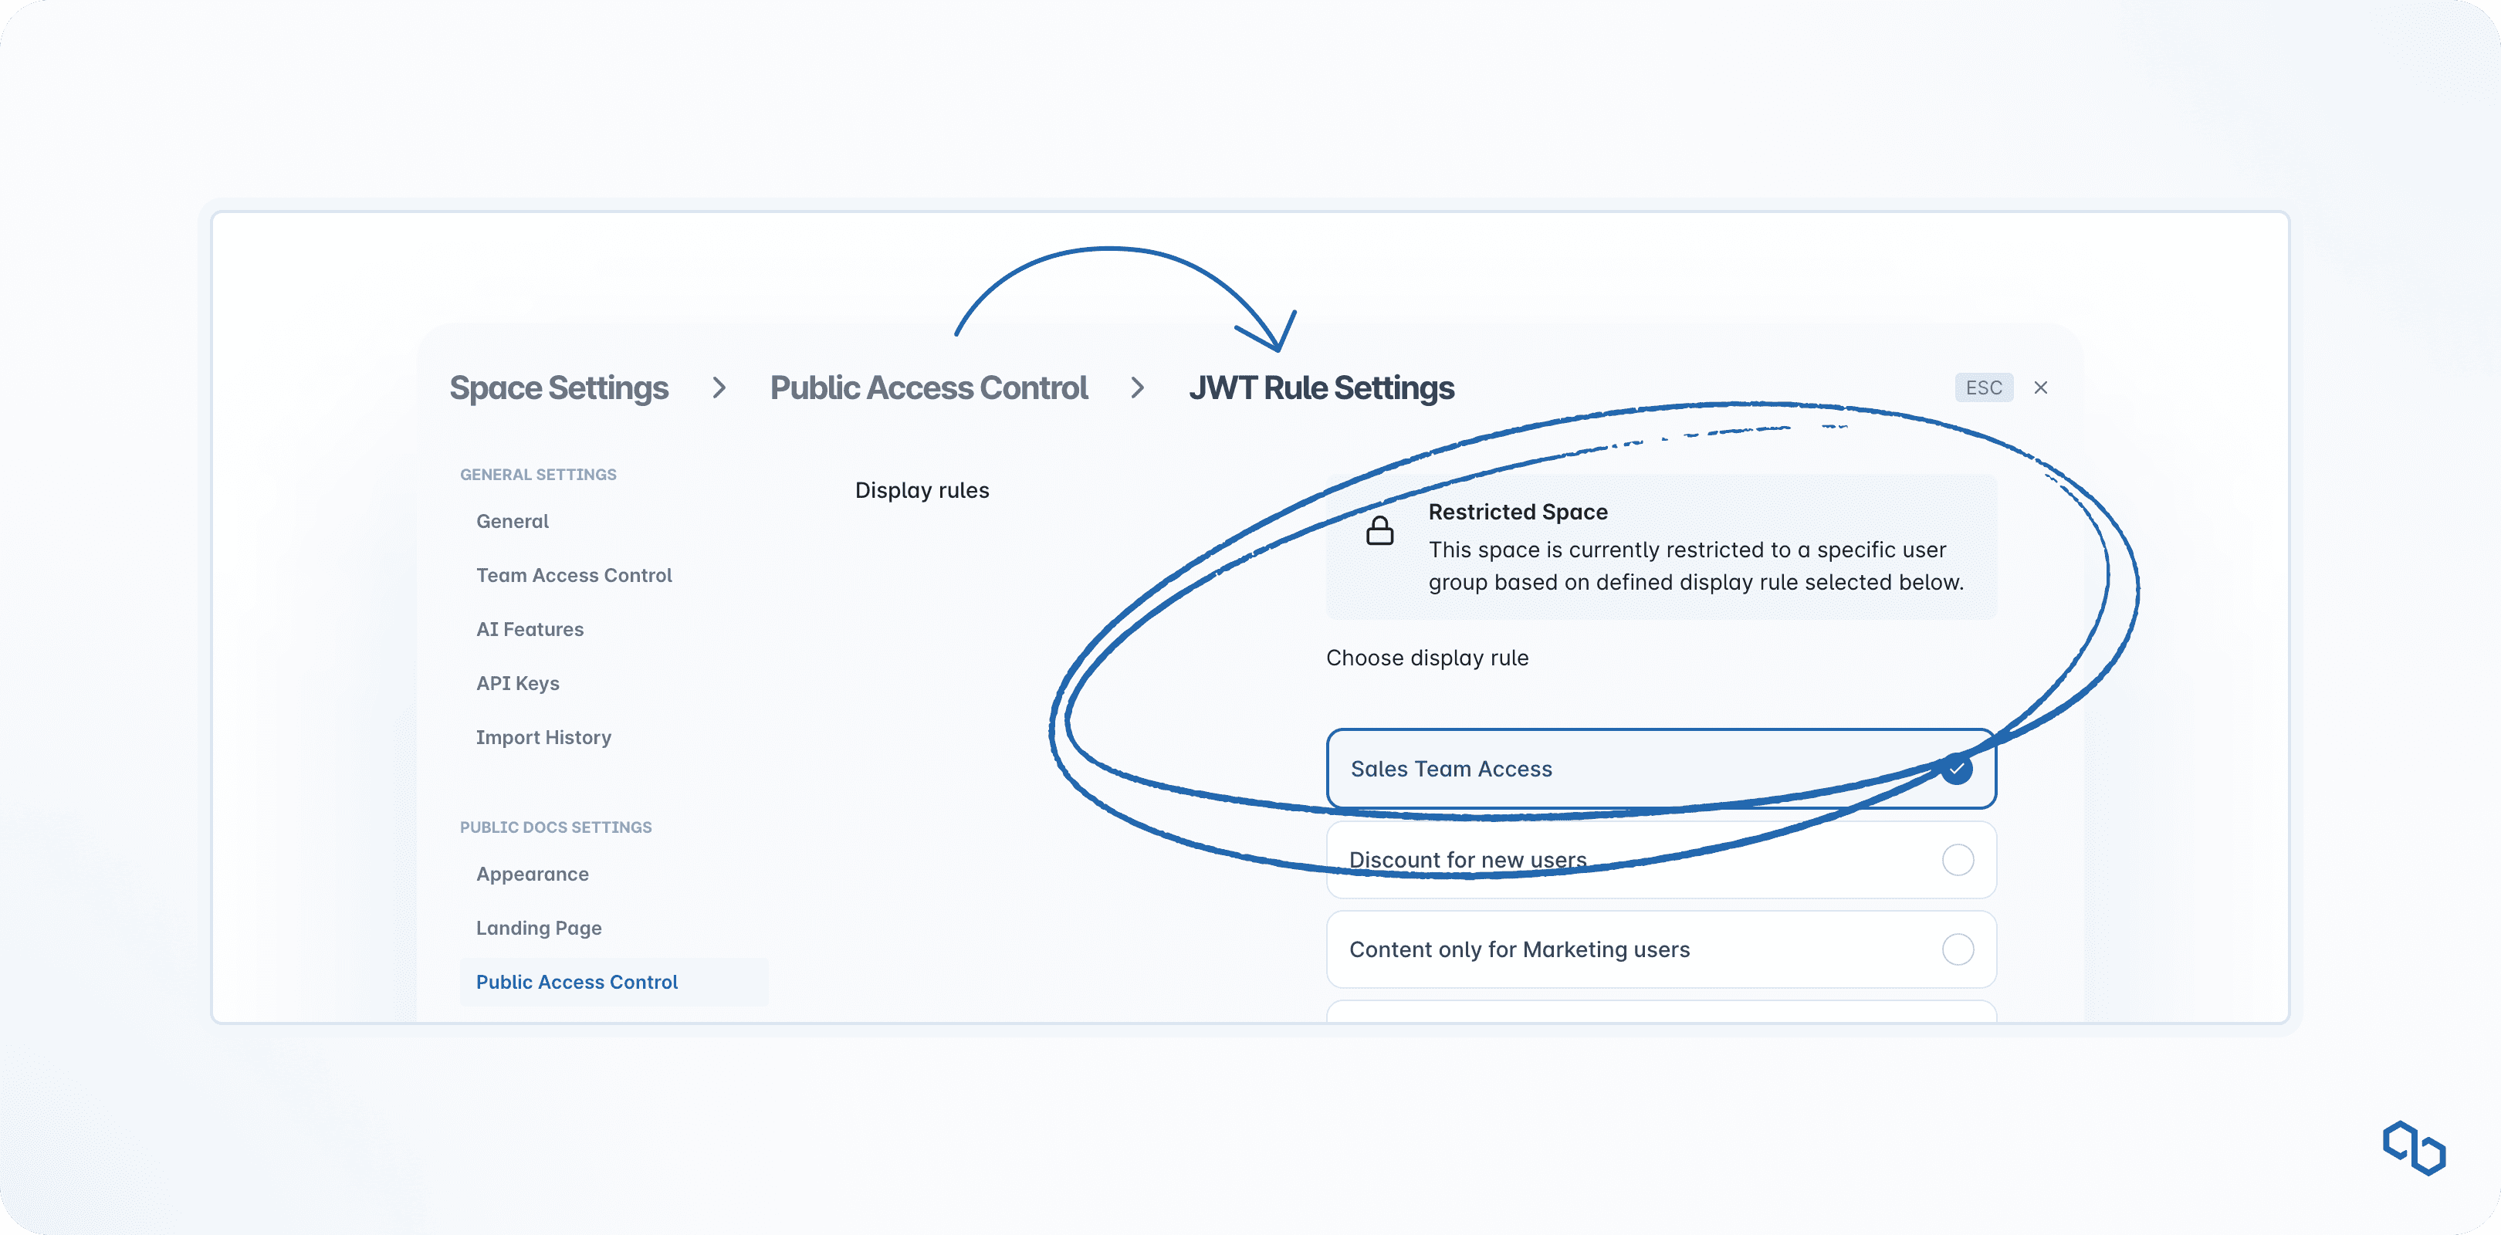Viewport: 2501px width, 1235px height.
Task: Open Landing Page settings
Action: (538, 929)
